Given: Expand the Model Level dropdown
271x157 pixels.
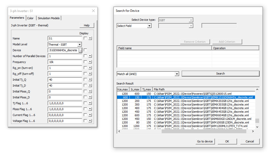Looking at the screenshot, I should [80, 45].
